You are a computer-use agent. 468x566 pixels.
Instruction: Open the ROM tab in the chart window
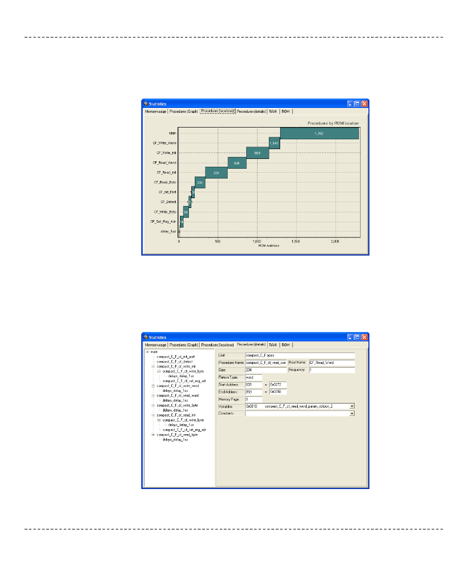click(x=286, y=111)
